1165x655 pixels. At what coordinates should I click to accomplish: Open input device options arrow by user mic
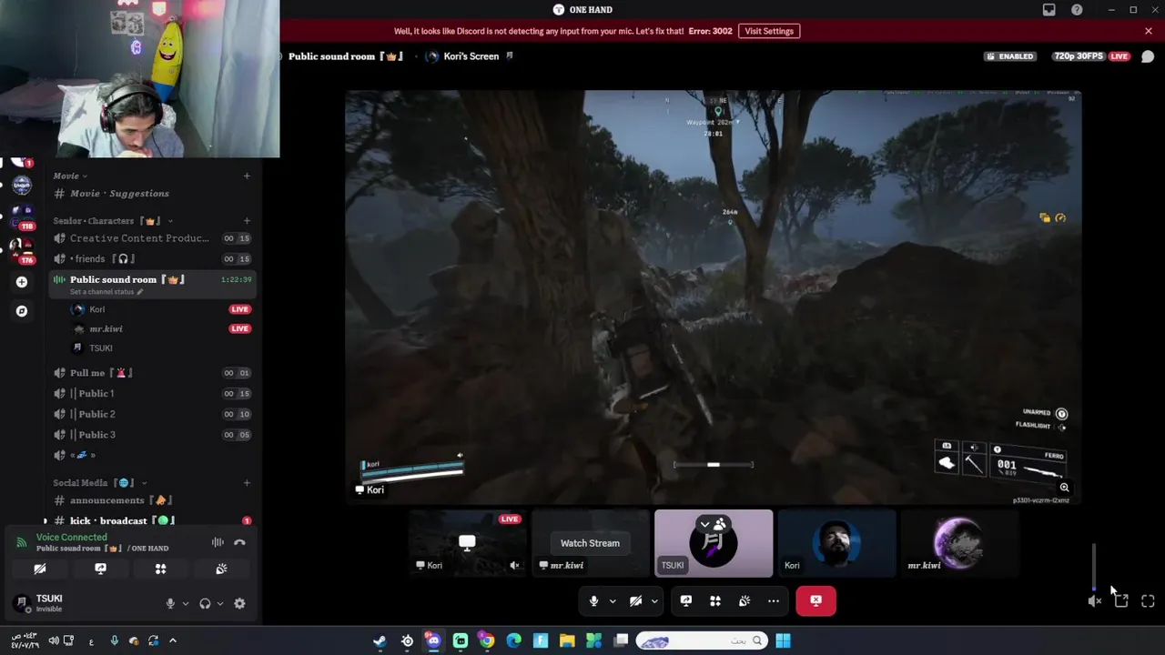pyautogui.click(x=185, y=603)
